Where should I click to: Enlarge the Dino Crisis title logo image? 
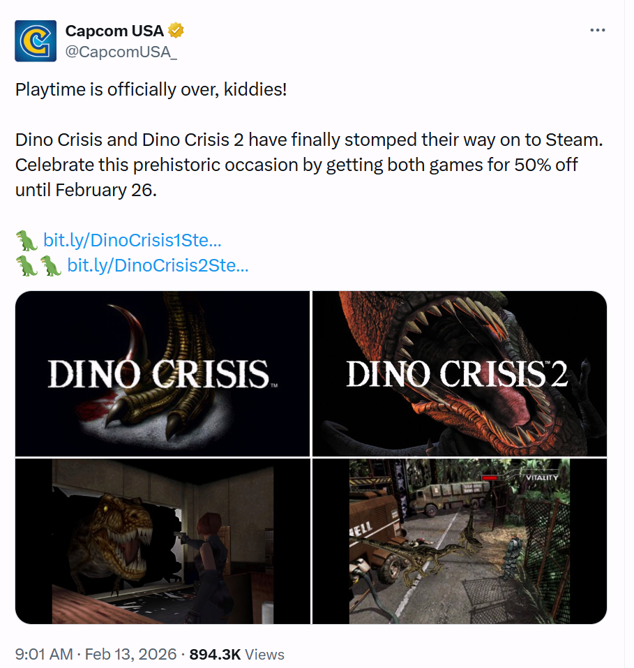(x=163, y=373)
